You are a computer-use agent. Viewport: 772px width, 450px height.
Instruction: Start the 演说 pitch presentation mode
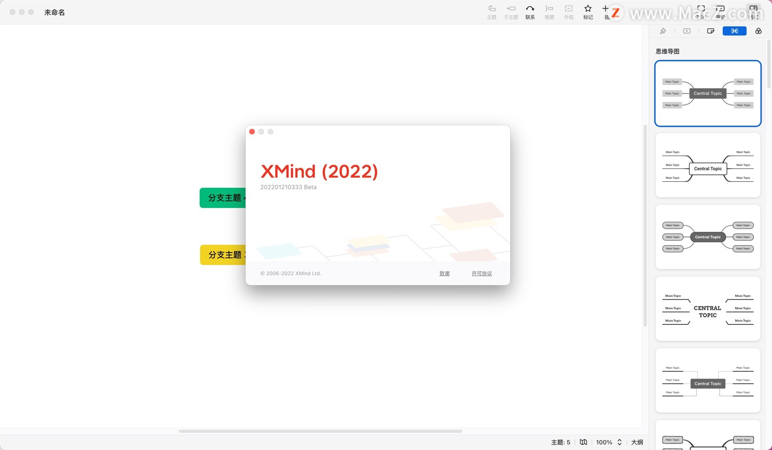(720, 12)
